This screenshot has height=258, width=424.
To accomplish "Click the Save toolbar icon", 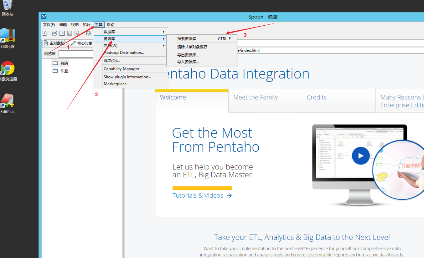I will pyautogui.click(x=70, y=33).
